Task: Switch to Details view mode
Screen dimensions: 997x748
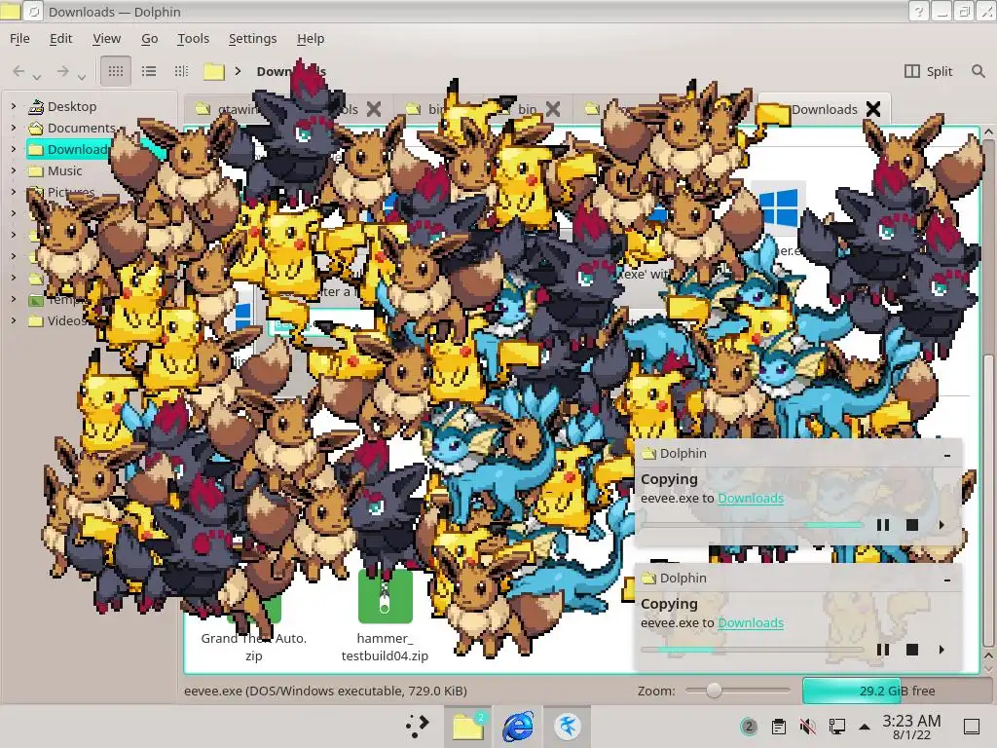Action: pyautogui.click(x=182, y=71)
